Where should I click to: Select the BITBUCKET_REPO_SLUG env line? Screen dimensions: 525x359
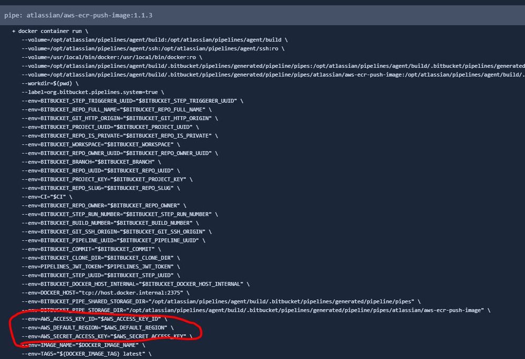pos(101,188)
